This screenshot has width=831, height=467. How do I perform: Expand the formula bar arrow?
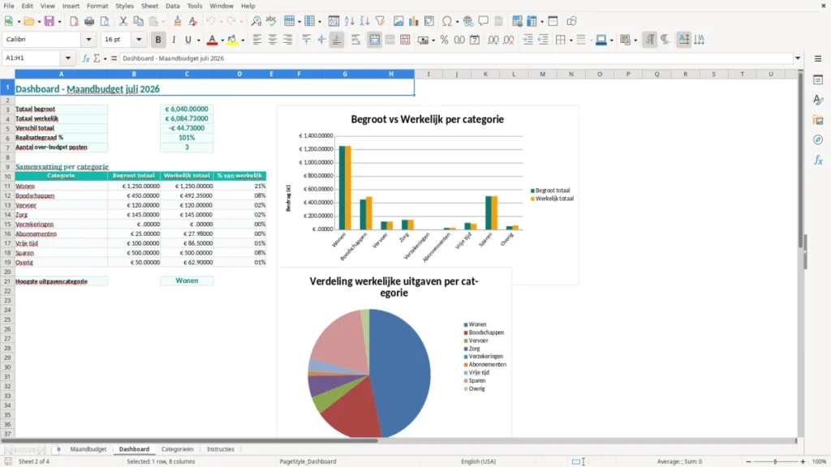(798, 58)
